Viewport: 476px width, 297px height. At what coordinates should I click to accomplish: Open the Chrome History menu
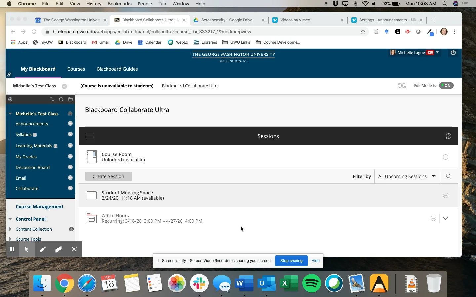(94, 4)
